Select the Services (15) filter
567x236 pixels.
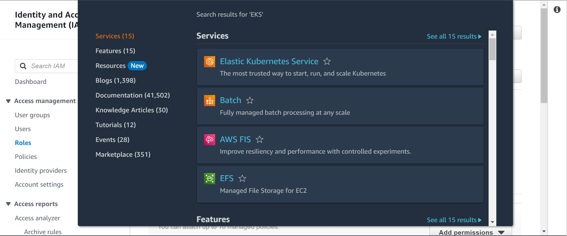[115, 36]
